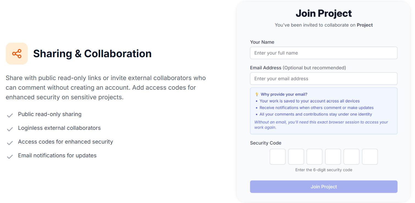Collapse the Join Project invitation panel
This screenshot has height=203, width=415.
pos(323,13)
